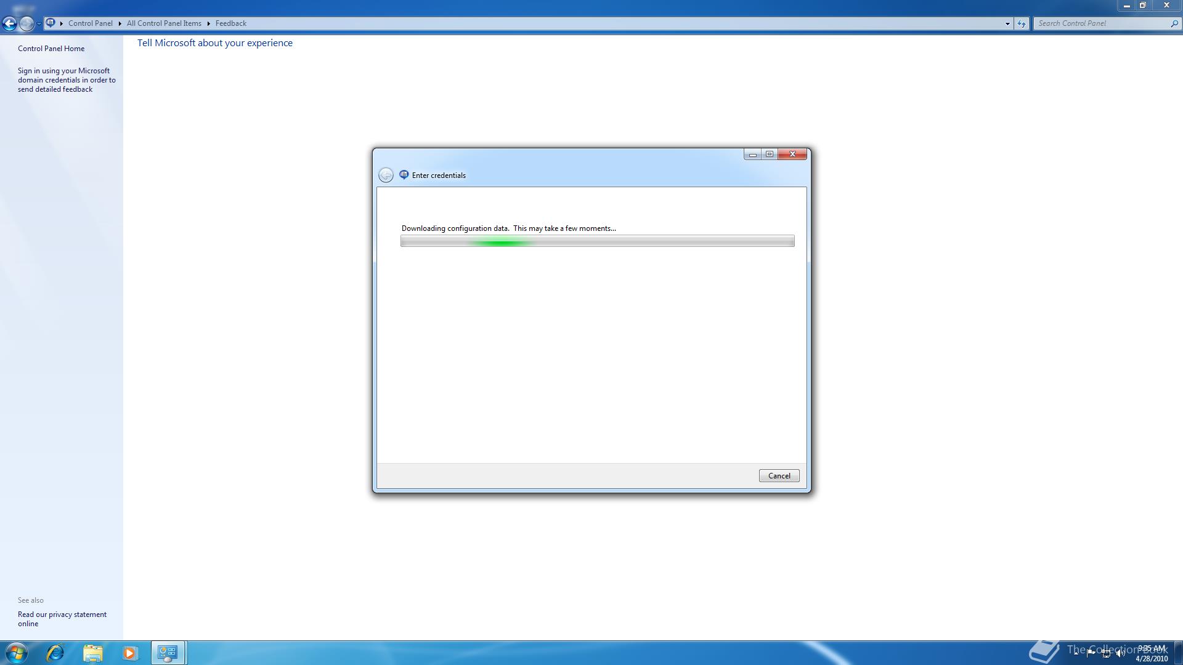This screenshot has width=1183, height=665.
Task: Open Action Center flag icon
Action: click(1091, 653)
